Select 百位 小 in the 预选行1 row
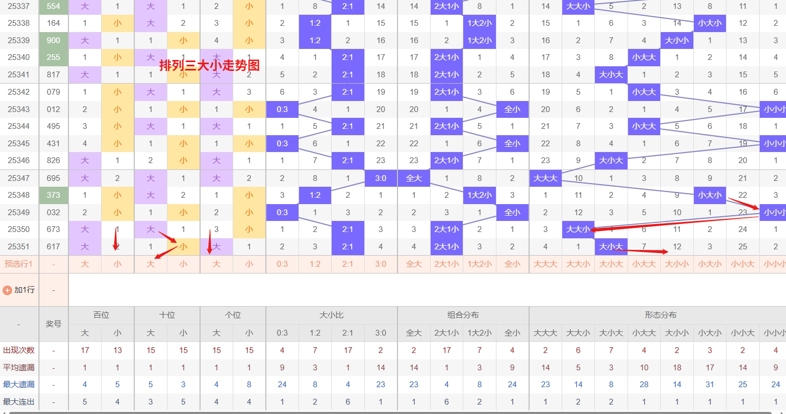 click(x=117, y=264)
